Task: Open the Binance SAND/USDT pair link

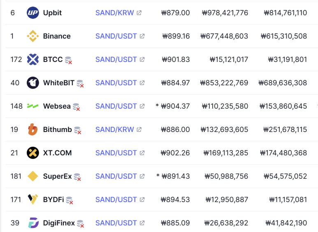Action: click(x=116, y=36)
